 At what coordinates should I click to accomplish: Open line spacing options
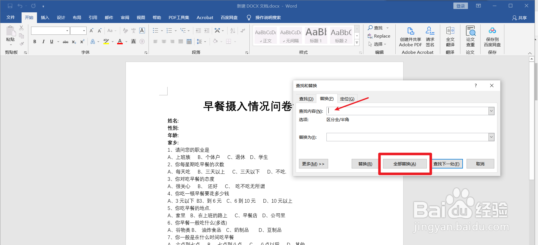point(201,41)
